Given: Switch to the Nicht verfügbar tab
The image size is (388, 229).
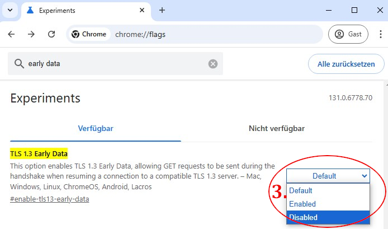Looking at the screenshot, I should pos(277,128).
